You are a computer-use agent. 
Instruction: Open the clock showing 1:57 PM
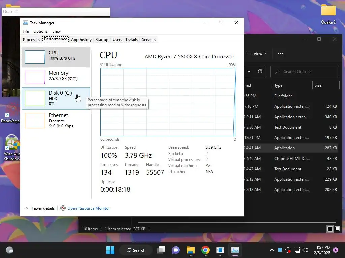(x=322, y=250)
